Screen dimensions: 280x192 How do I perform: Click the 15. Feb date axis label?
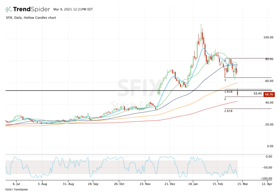pyautogui.click(x=218, y=184)
